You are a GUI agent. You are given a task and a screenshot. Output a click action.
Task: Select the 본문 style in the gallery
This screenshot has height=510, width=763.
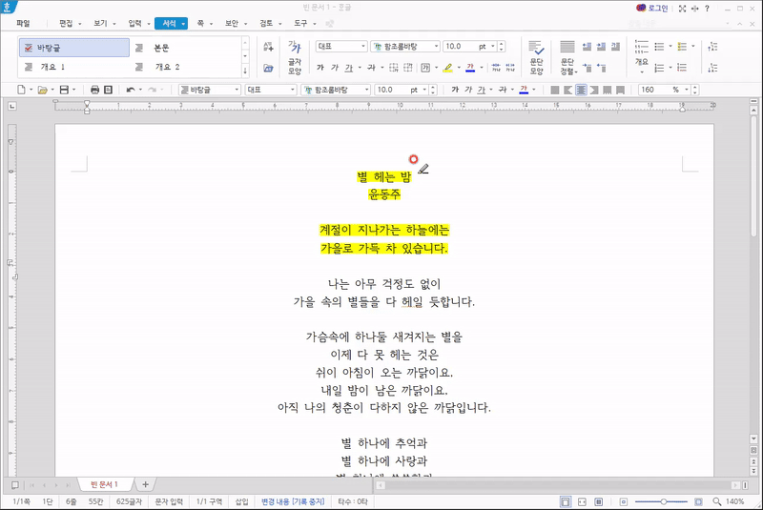pos(185,48)
